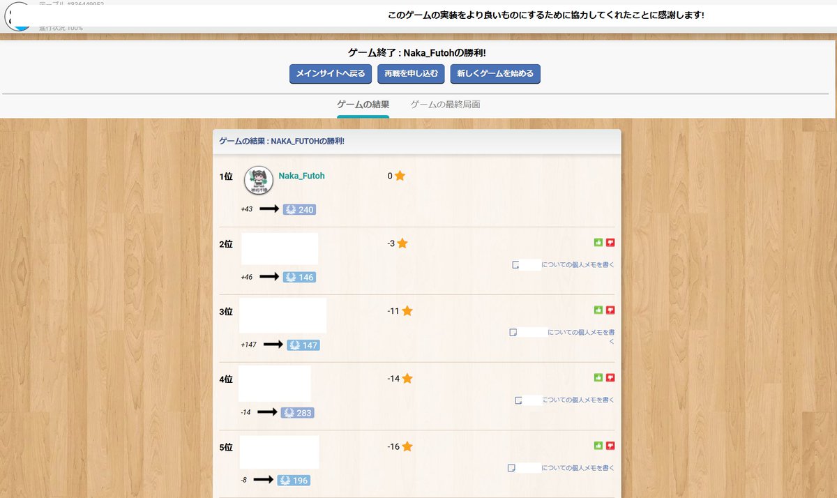Viewport: 837px width, 498px height.
Task: Click Naka_Futoh's laurel ELO badge showing 240
Action: click(x=300, y=209)
